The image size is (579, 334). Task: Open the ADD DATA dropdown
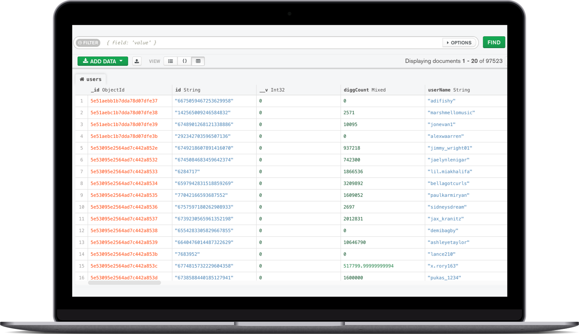click(103, 61)
